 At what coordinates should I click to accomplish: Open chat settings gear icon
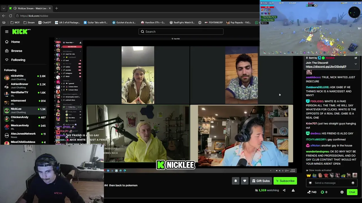tap(342, 192)
